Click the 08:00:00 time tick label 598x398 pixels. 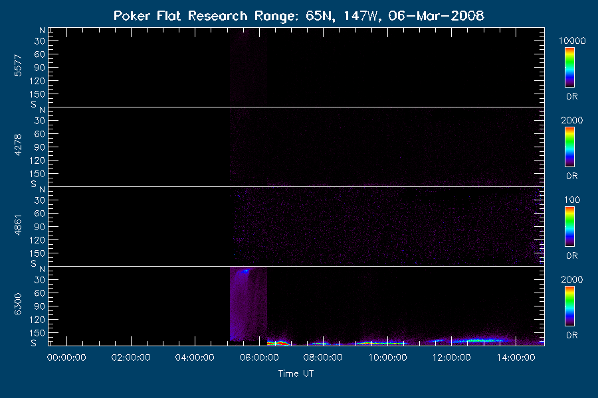tap(323, 358)
